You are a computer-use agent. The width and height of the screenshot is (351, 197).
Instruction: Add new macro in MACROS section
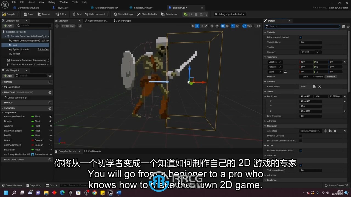coord(50,103)
